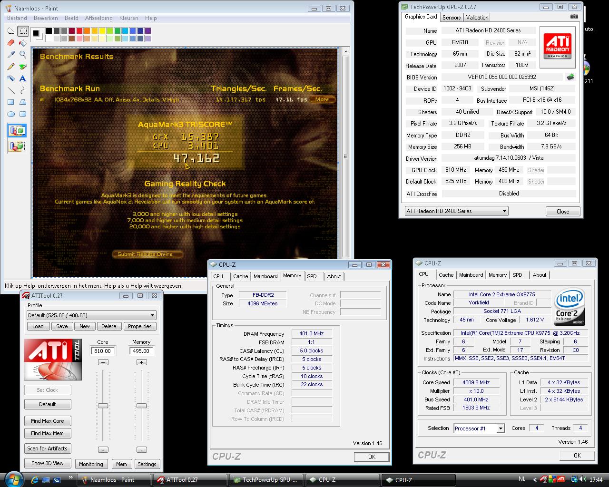Screen dimensions: 609x487
Task: Open the Windows Start orb
Action: [14, 479]
